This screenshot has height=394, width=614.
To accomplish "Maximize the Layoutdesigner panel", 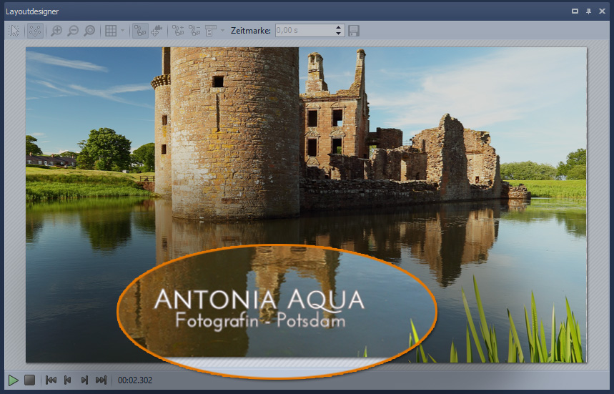I will pos(575,11).
